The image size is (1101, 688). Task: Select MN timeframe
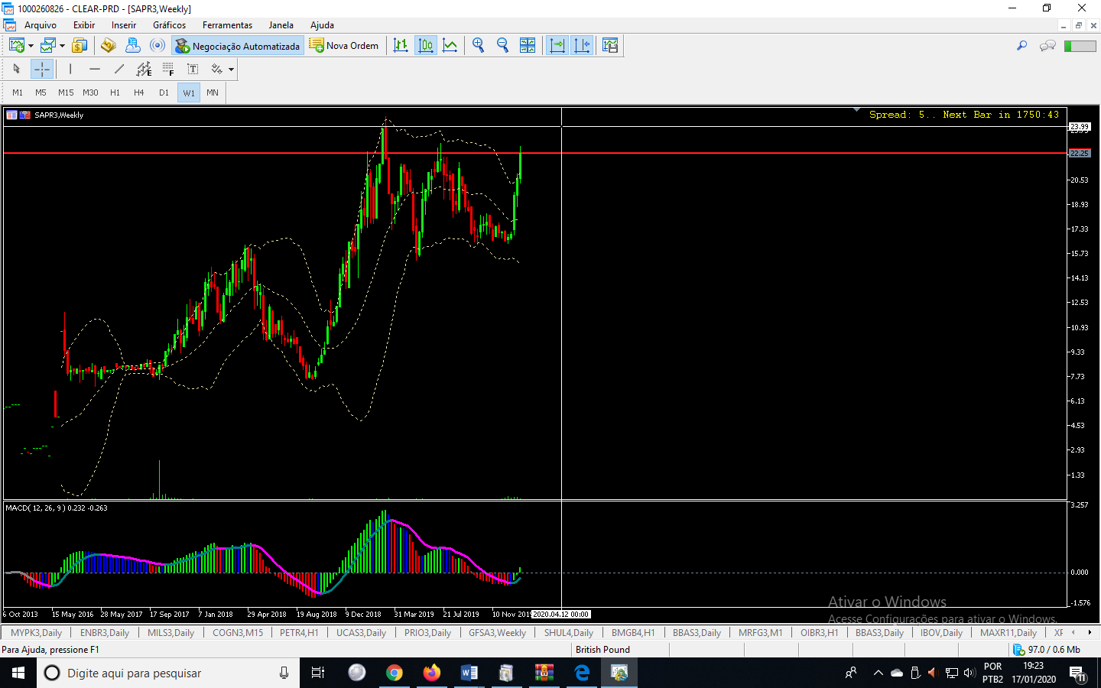(213, 92)
